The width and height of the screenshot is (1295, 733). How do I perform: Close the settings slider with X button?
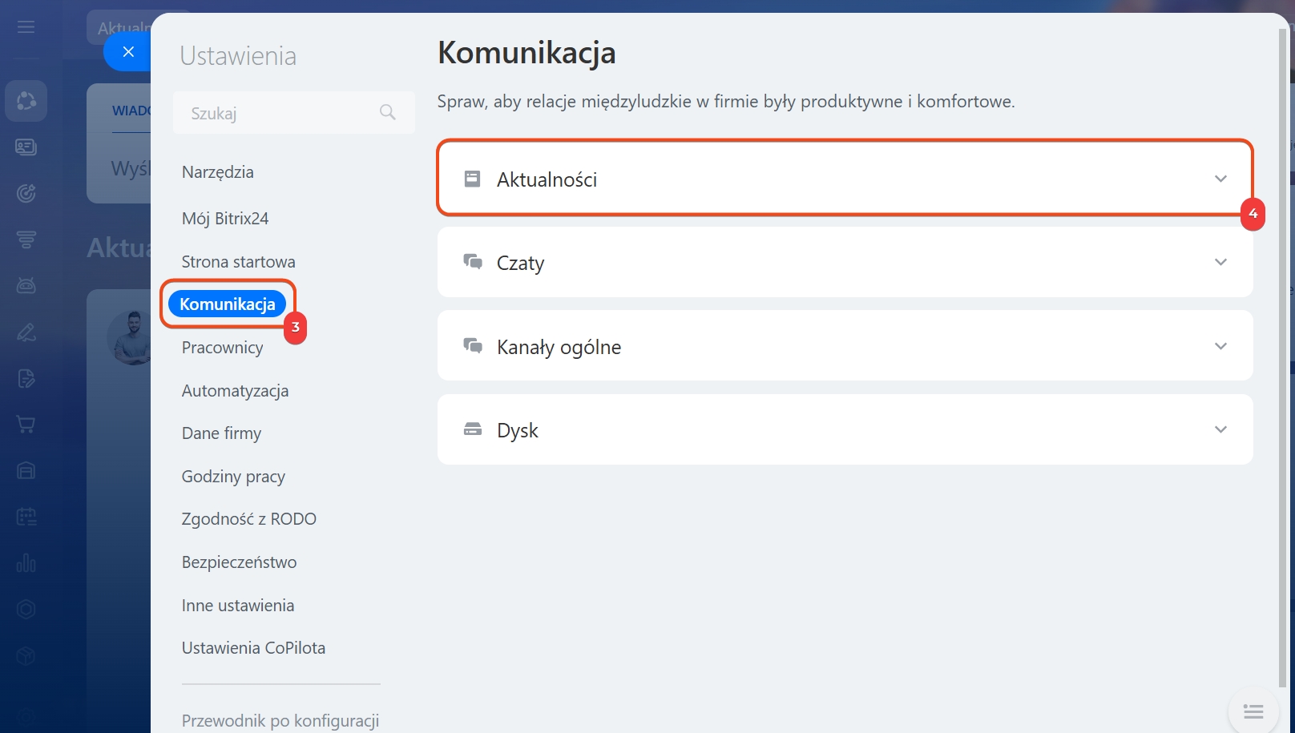tap(128, 52)
